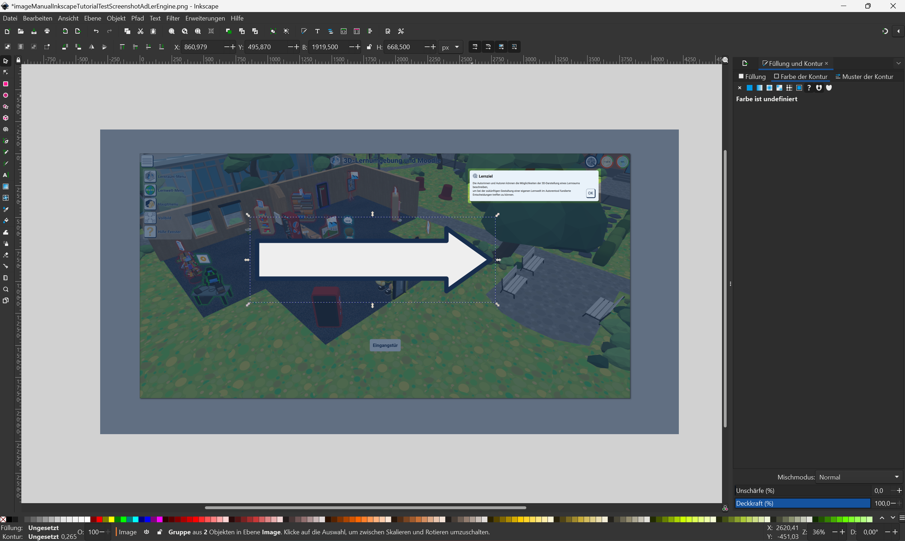Select the Spiral tool
Viewport: 905px width, 541px height.
coord(5,130)
